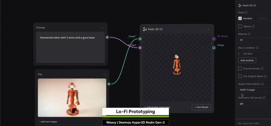Enable the Tapose checkbox

(x=240, y=26)
